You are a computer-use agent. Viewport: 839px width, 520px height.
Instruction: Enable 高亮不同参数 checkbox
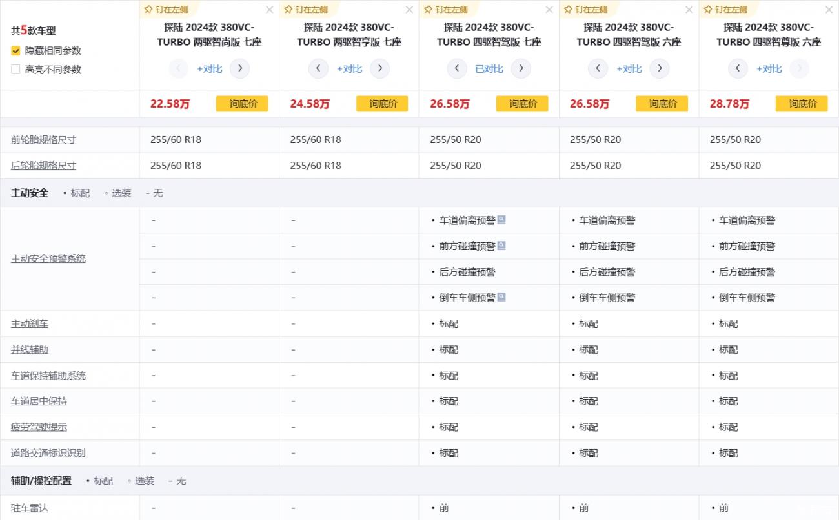16,69
